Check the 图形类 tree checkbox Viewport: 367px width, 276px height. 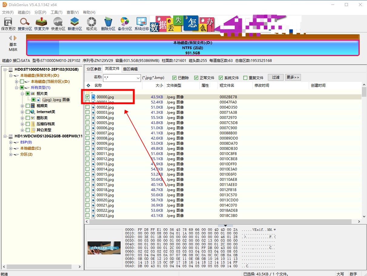point(28,118)
